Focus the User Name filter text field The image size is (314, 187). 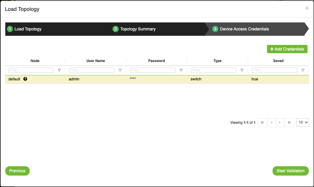pos(91,70)
